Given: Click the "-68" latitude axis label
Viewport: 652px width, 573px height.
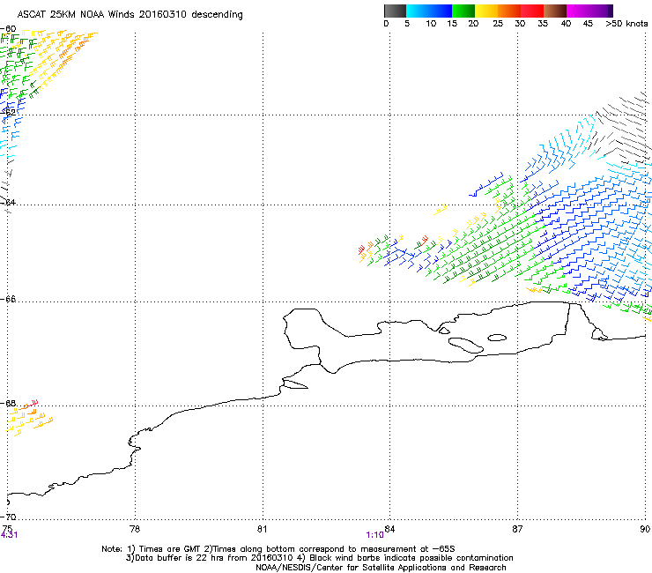Looking at the screenshot, I should click(x=8, y=404).
